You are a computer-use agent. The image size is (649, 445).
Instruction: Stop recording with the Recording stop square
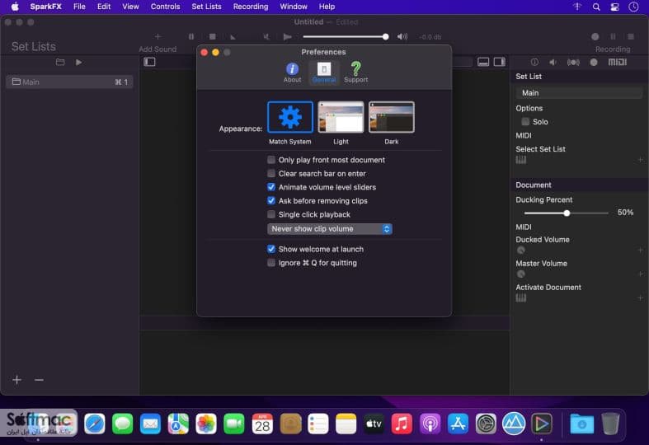point(631,37)
